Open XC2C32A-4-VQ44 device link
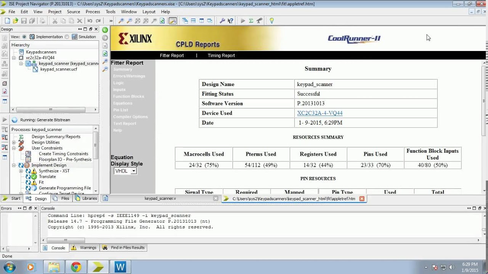 click(320, 113)
